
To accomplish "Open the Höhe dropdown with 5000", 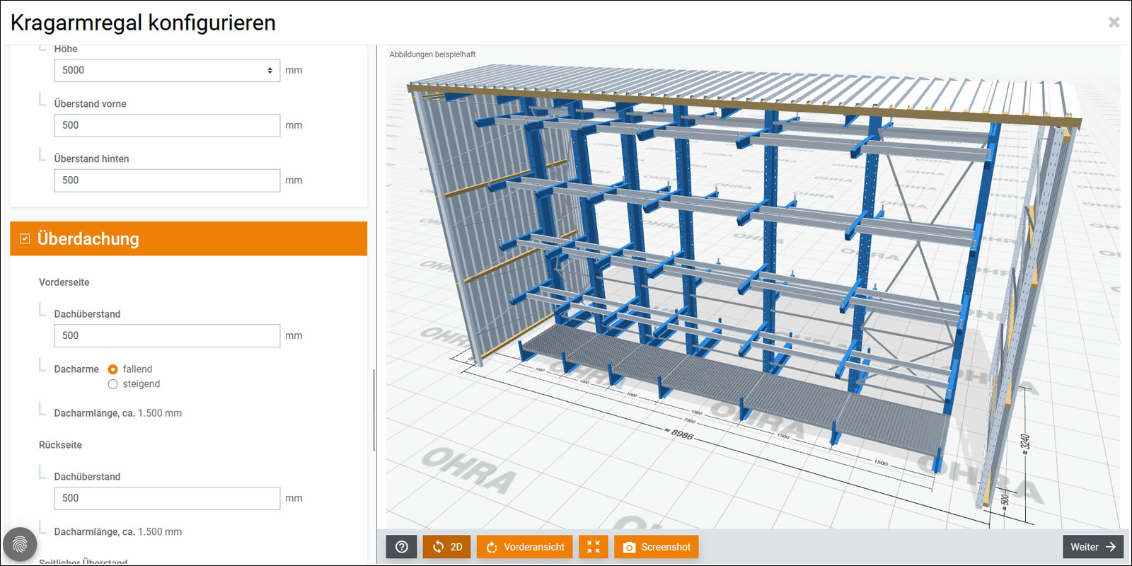I will click(167, 71).
